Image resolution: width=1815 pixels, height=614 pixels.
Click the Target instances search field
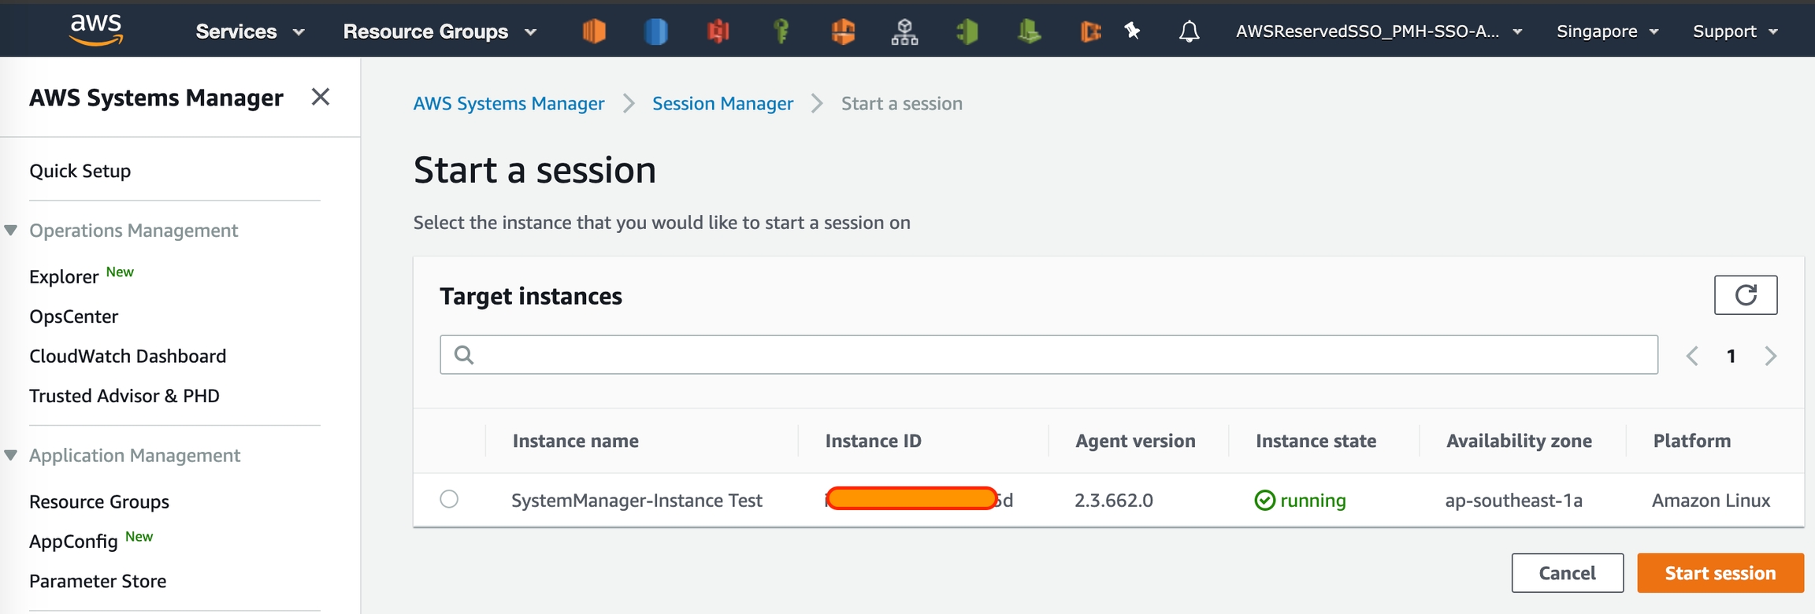pyautogui.click(x=1048, y=355)
